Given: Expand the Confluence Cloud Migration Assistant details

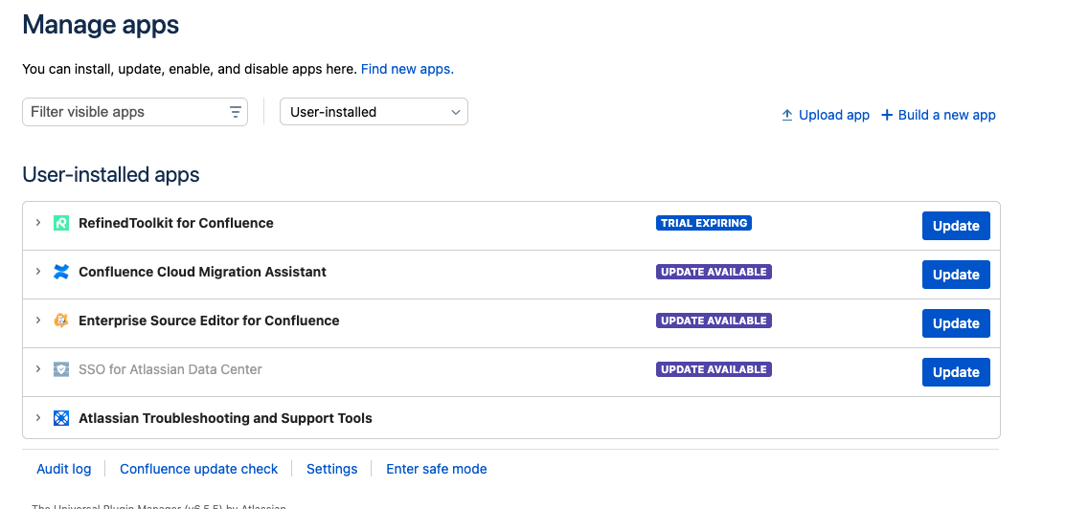Looking at the screenshot, I should [x=38, y=272].
